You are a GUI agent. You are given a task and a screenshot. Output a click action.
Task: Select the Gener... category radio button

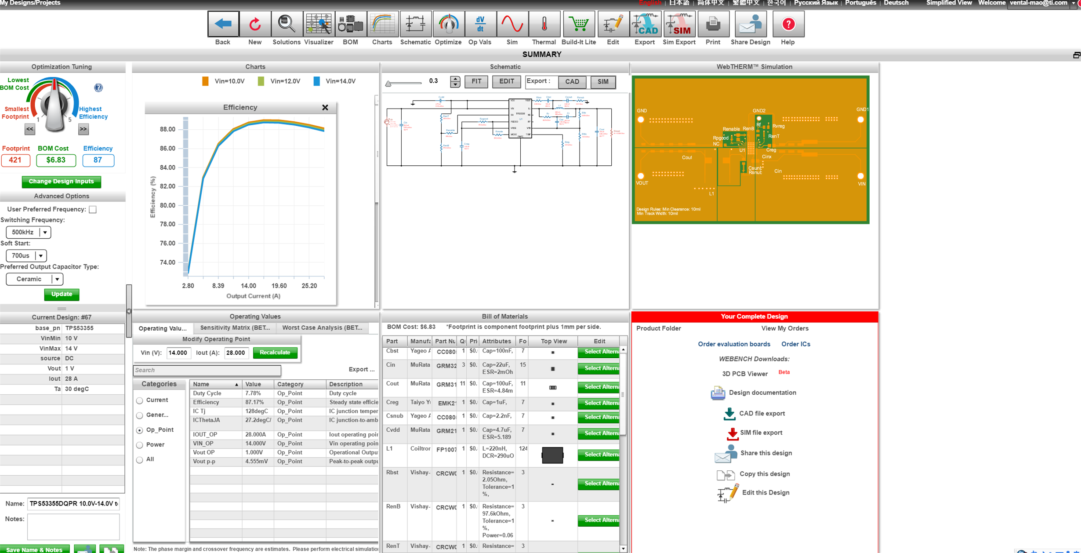click(140, 415)
